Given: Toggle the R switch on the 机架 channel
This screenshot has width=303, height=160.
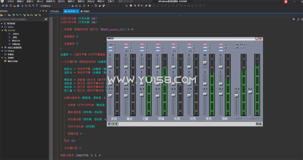Looking at the screenshot, I should tap(174, 45).
